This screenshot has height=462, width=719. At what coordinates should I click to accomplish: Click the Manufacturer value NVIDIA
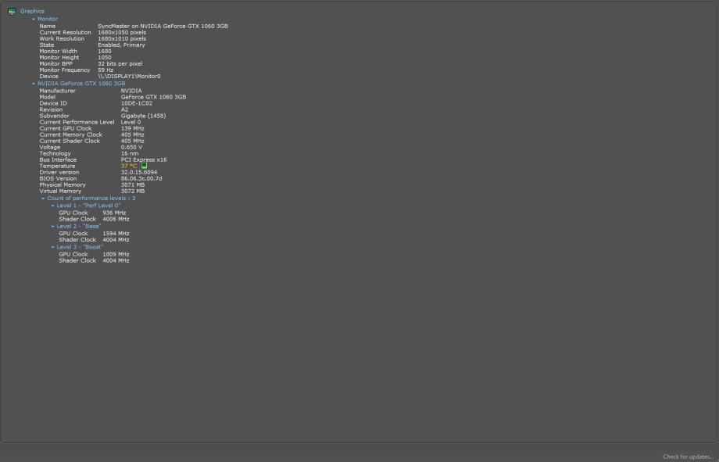click(131, 91)
